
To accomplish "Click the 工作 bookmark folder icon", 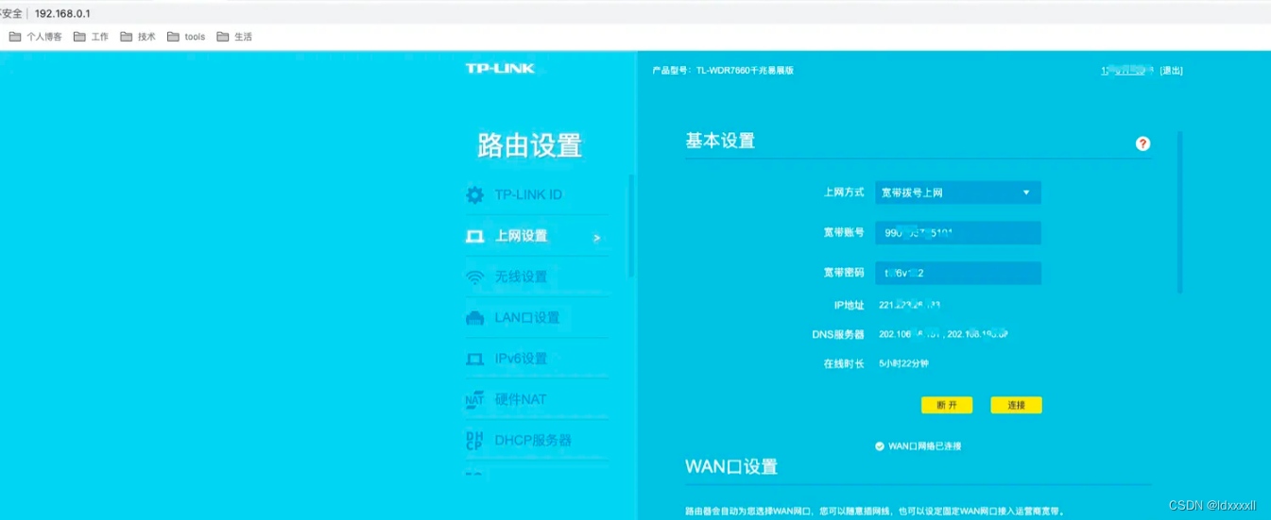I will [79, 37].
